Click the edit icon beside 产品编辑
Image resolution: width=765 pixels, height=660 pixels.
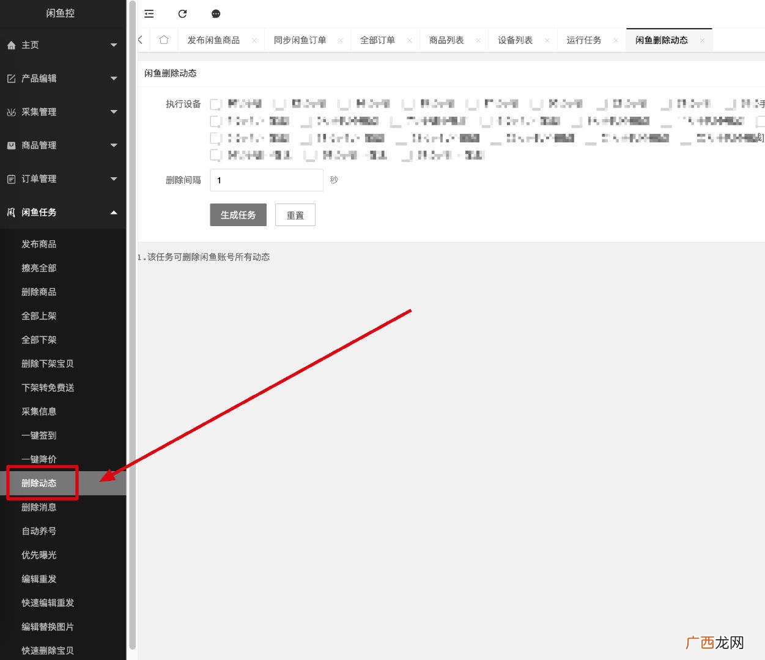(11, 78)
